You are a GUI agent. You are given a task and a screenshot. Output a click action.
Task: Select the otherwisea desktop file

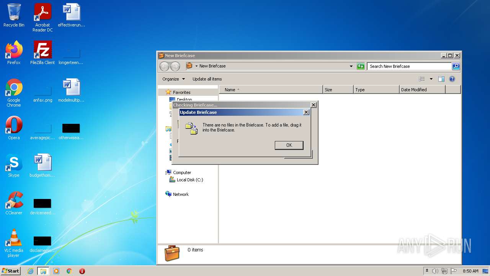(71, 131)
